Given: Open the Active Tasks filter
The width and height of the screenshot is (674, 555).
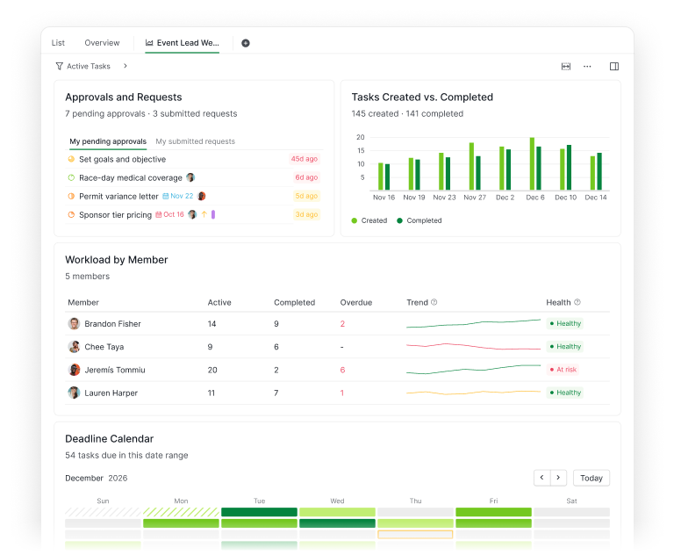Looking at the screenshot, I should point(83,66).
